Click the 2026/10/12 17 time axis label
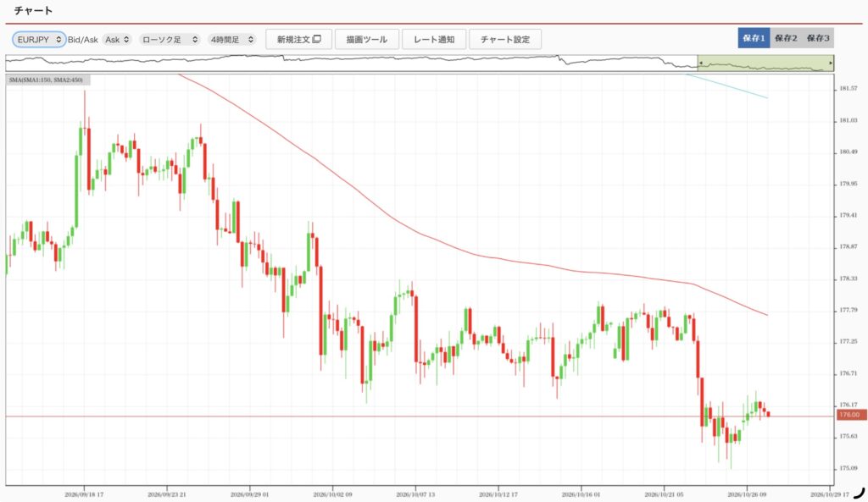Image resolution: width=868 pixels, height=502 pixels. (x=498, y=494)
